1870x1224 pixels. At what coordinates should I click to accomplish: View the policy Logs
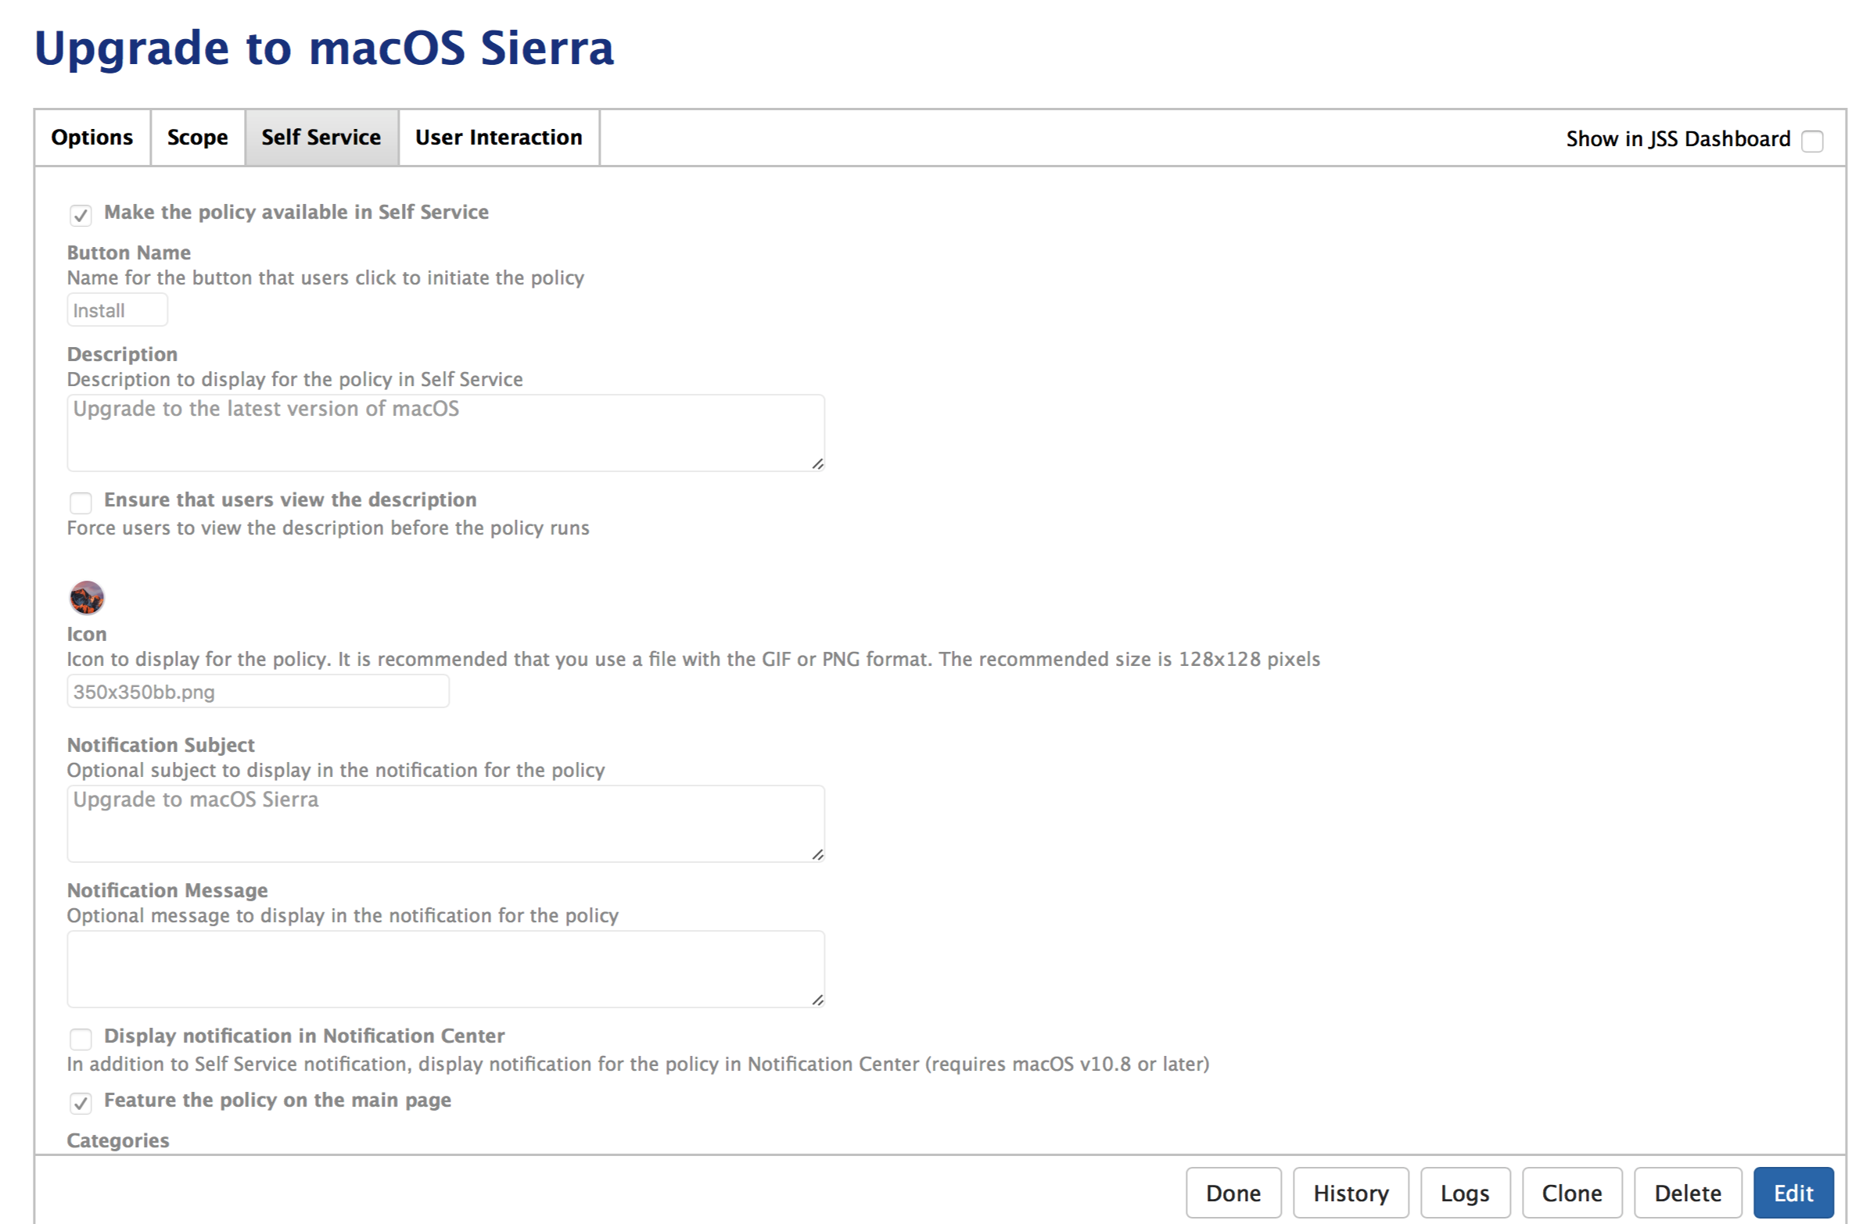(x=1465, y=1193)
